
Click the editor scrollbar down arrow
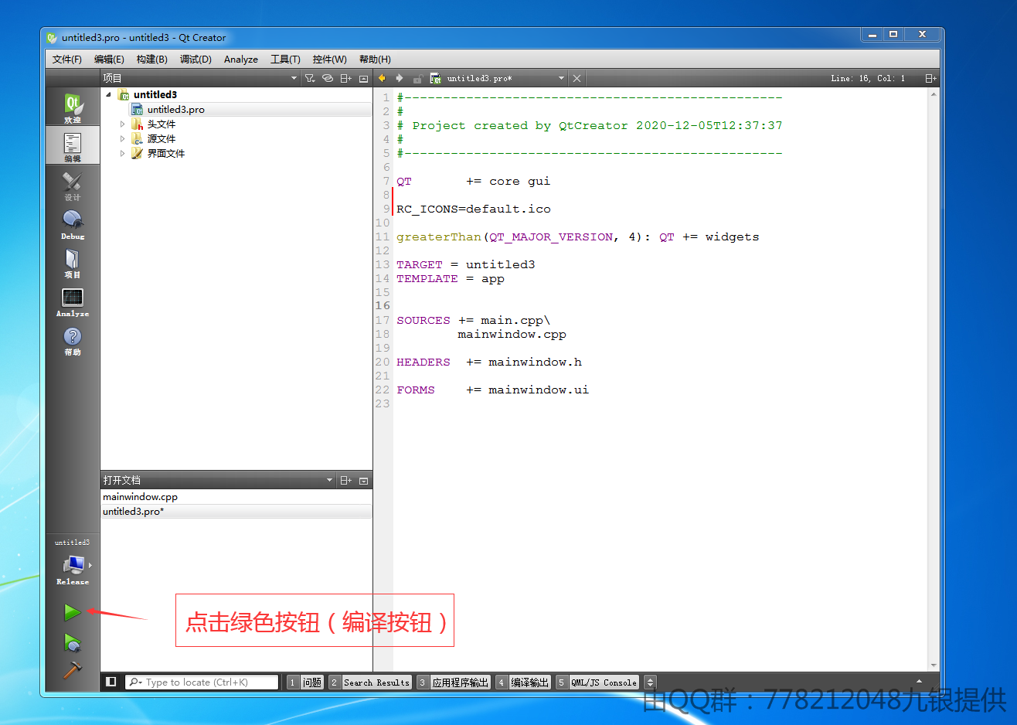pos(934,665)
